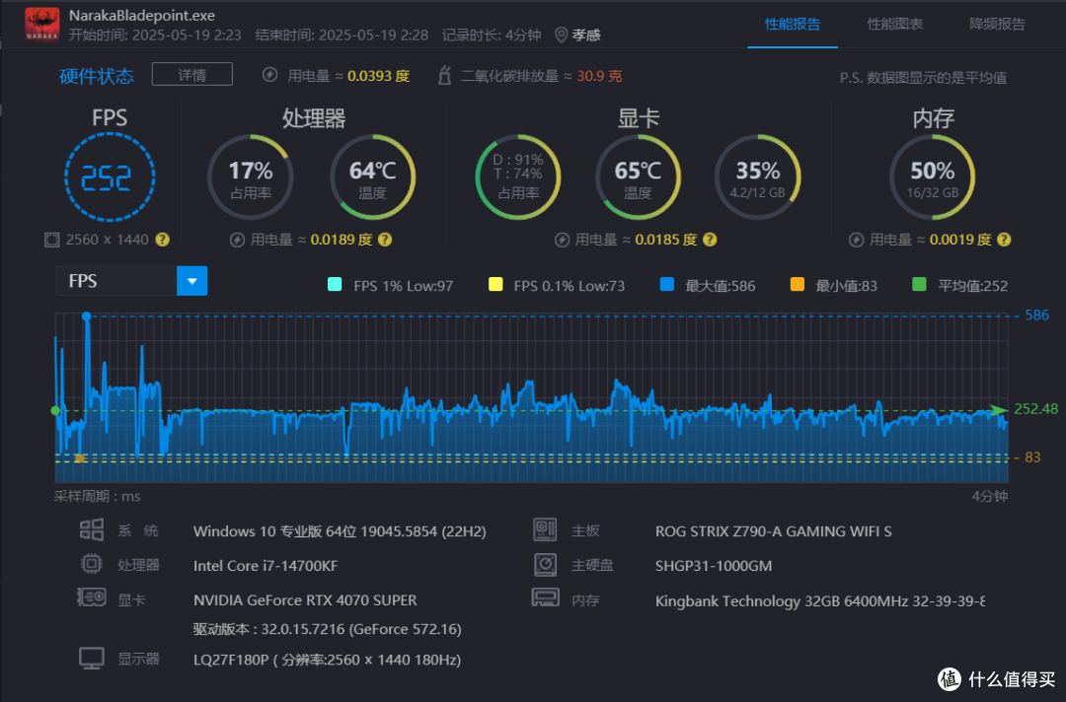Screen dimensions: 1066x702
Task: Click the motherboard icon
Action: tap(545, 529)
